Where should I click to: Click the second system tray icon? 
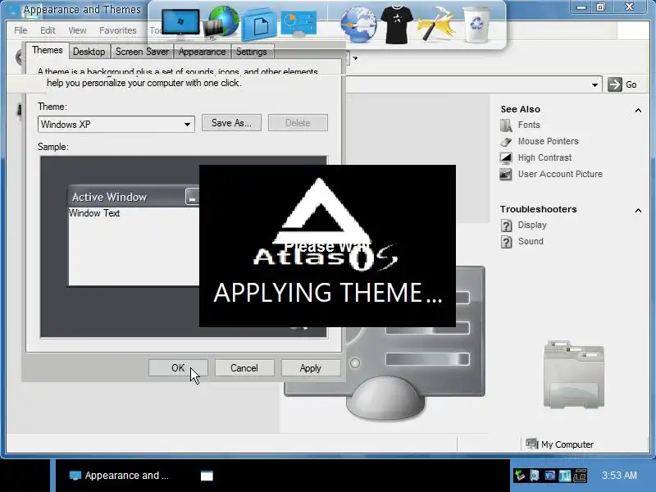click(x=535, y=476)
